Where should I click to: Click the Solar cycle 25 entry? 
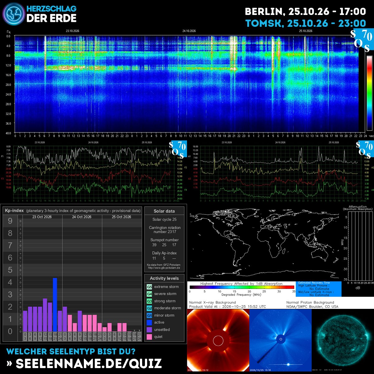tap(165, 219)
